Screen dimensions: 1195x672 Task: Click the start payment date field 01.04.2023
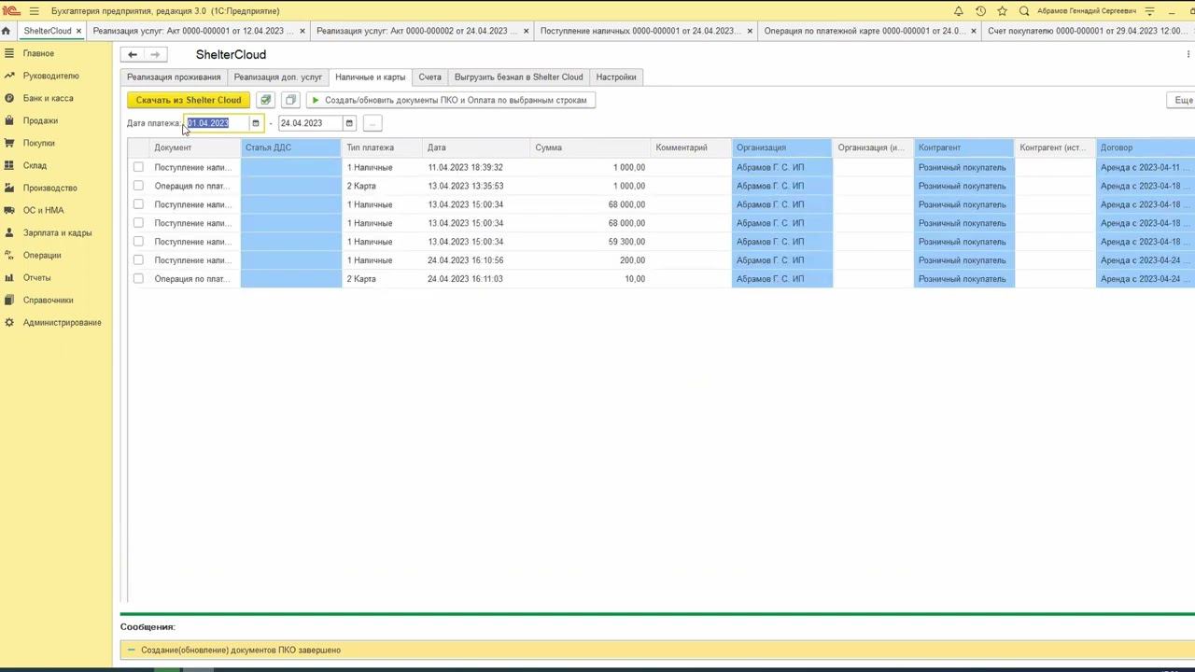(217, 123)
